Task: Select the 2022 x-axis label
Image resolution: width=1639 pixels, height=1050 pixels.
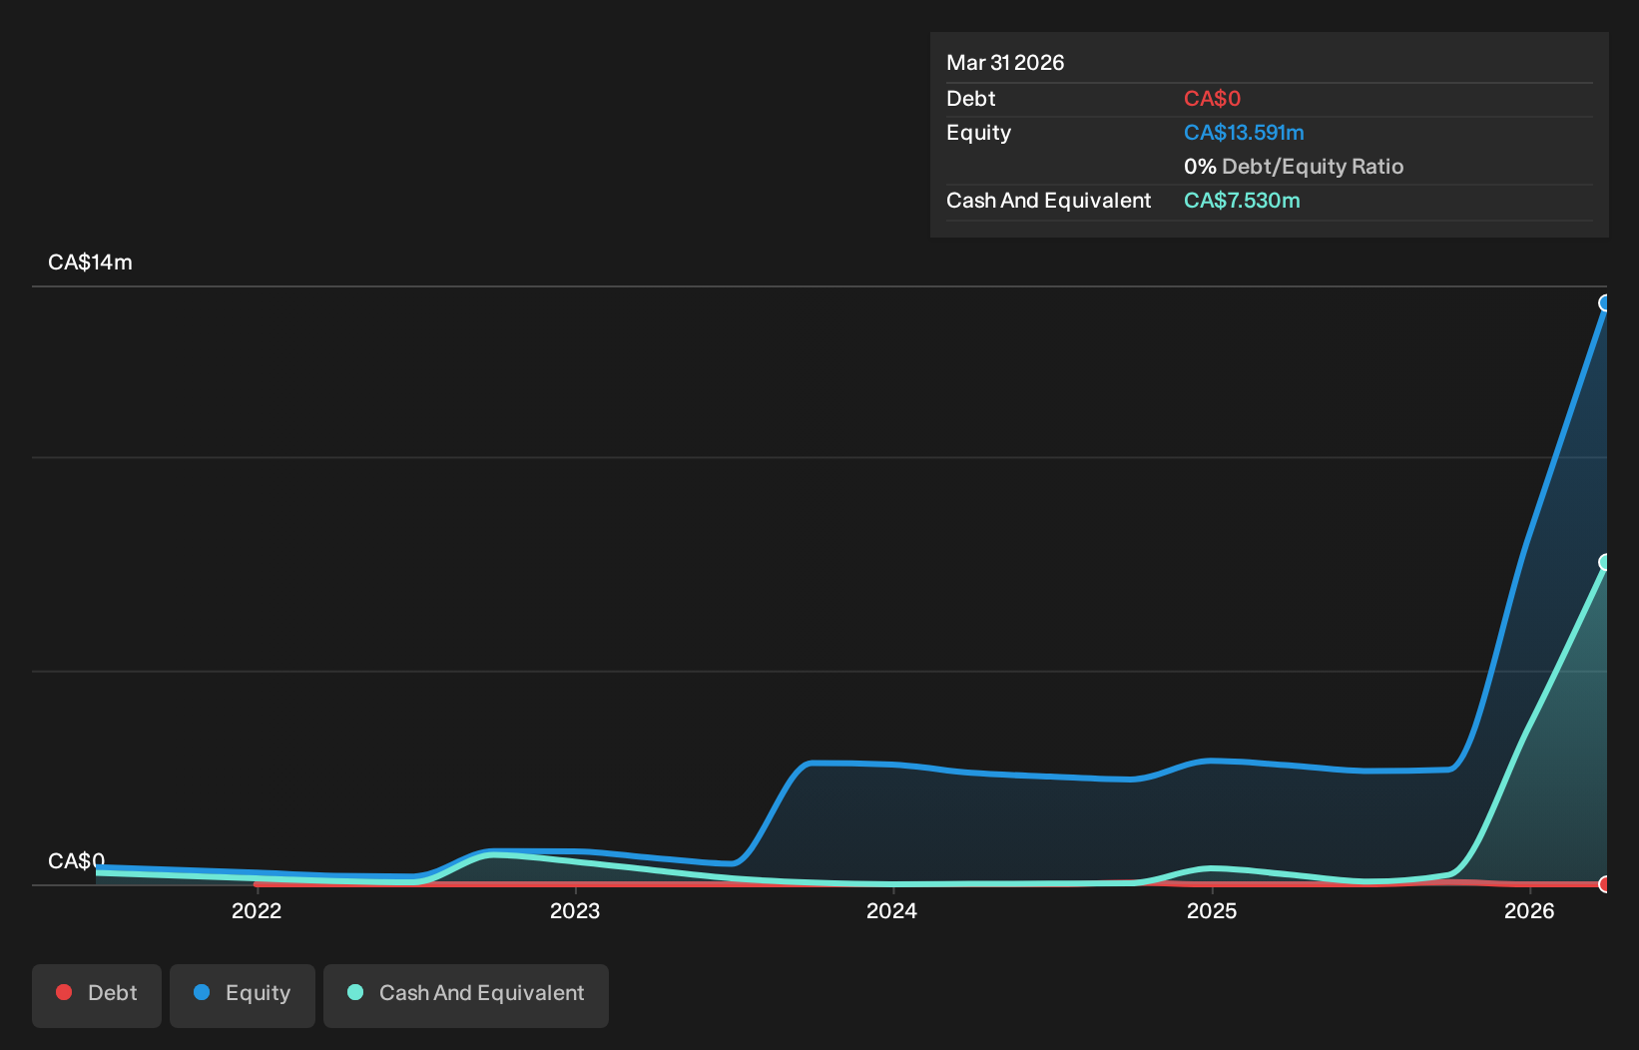Action: click(257, 911)
